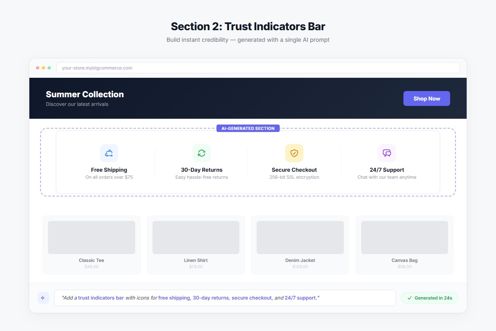This screenshot has width=496, height=331.
Task: Click the Generated in 24s status pill
Action: (x=429, y=297)
